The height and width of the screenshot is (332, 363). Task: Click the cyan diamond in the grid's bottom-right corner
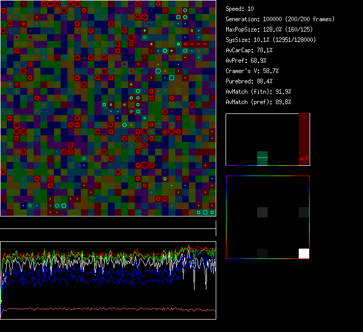[205, 212]
